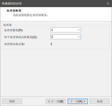This screenshot has height=106, width=112.
Task: Close the 新建虚拟机向导 window
Action: coord(108,4)
